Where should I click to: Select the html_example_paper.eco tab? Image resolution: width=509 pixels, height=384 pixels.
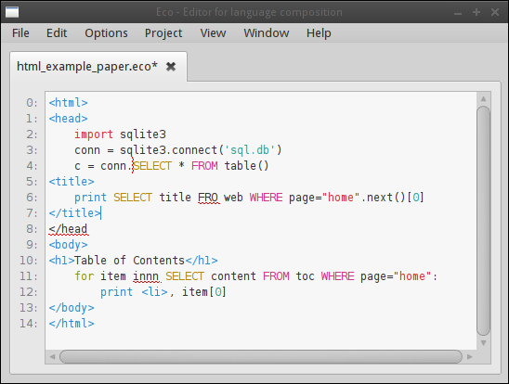click(87, 67)
